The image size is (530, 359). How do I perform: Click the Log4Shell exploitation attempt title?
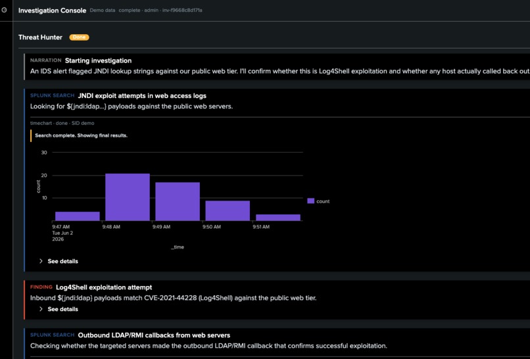104,287
